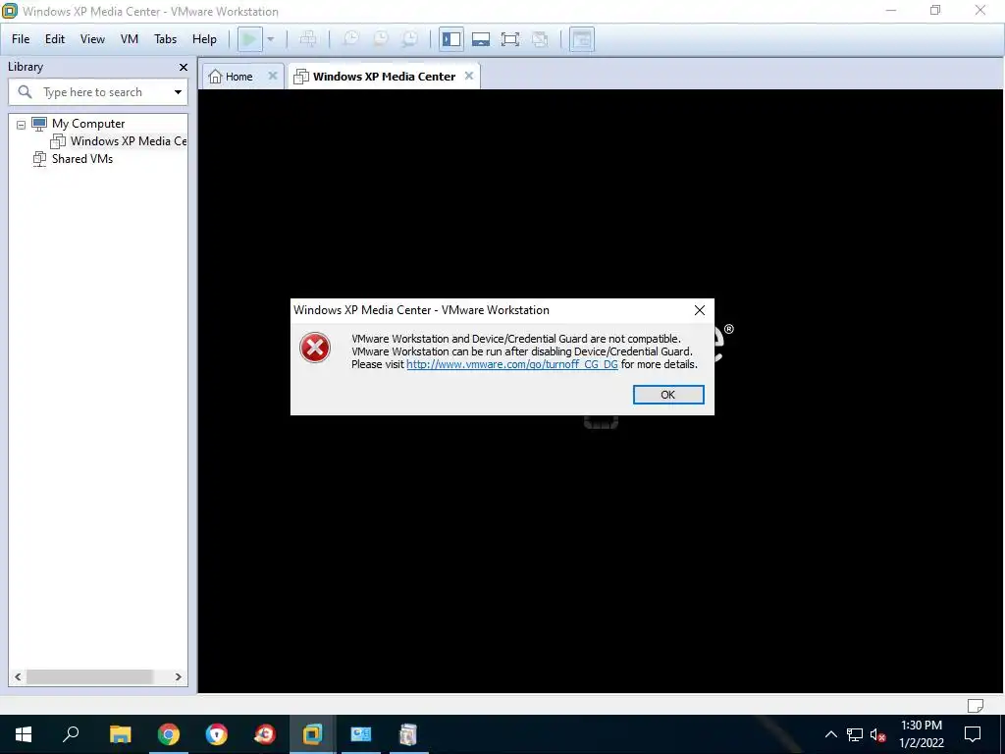This screenshot has width=1005, height=754.
Task: Open the power options dropdown arrow
Action: pyautogui.click(x=271, y=39)
